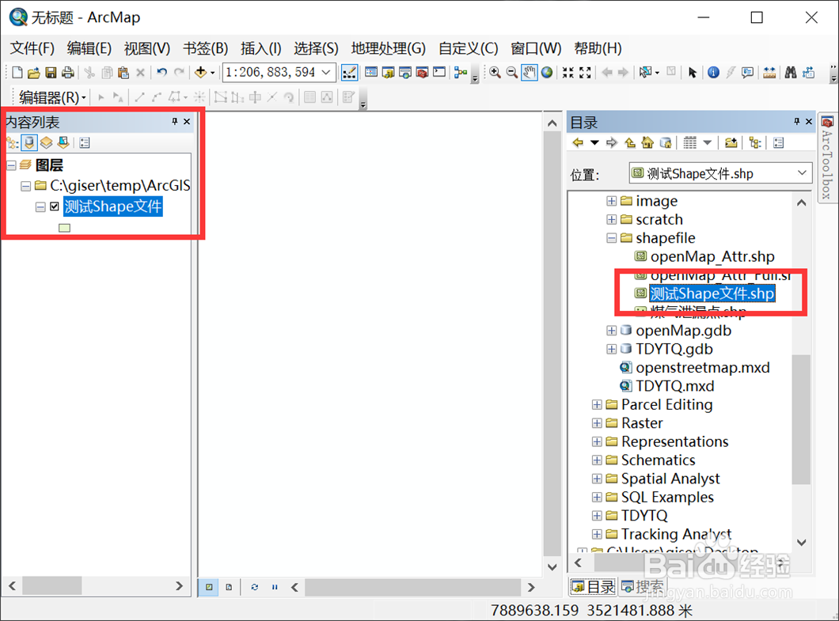The width and height of the screenshot is (839, 621).
Task: Toggle the 测试Shape文件 layer visibility checkbox
Action: click(55, 206)
